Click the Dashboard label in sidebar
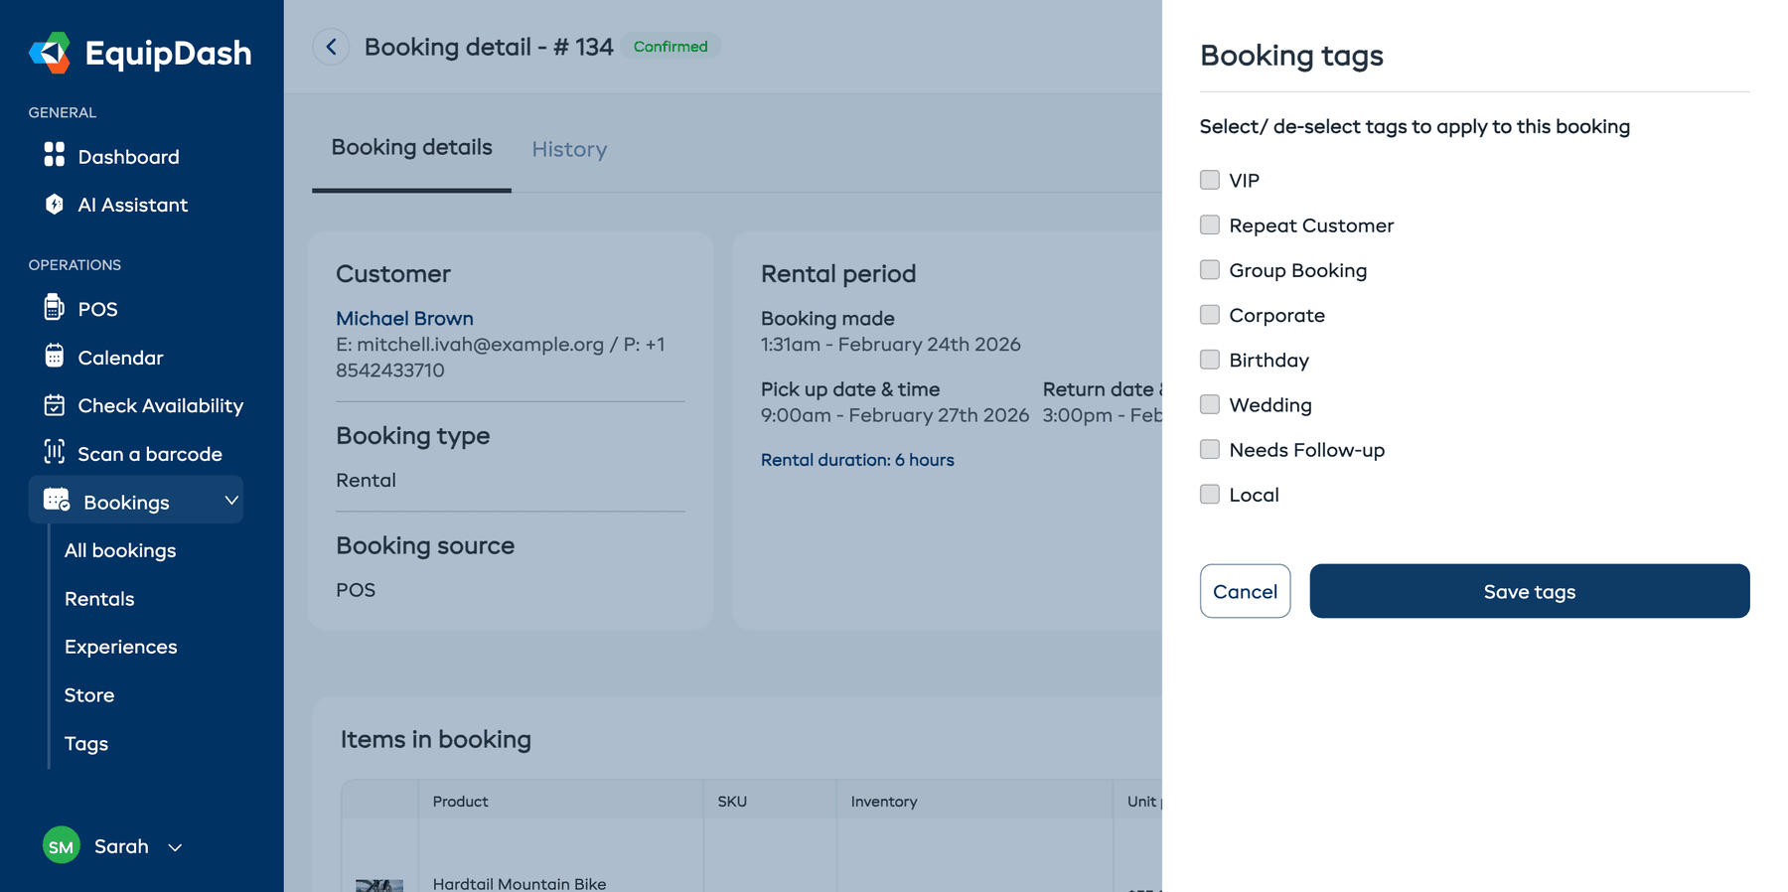1788x892 pixels. point(129,157)
